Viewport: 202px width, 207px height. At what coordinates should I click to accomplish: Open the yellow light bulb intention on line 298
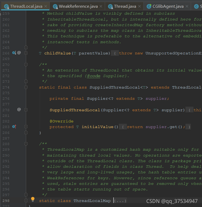point(33,199)
